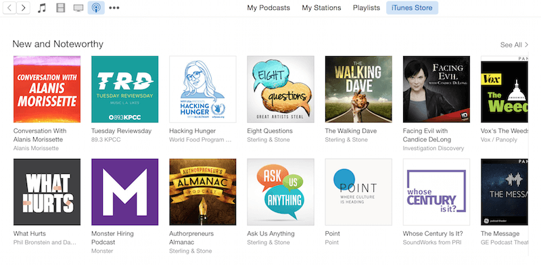This screenshot has width=541, height=265.
Task: Select the iTunes Store tab
Action: point(412,7)
